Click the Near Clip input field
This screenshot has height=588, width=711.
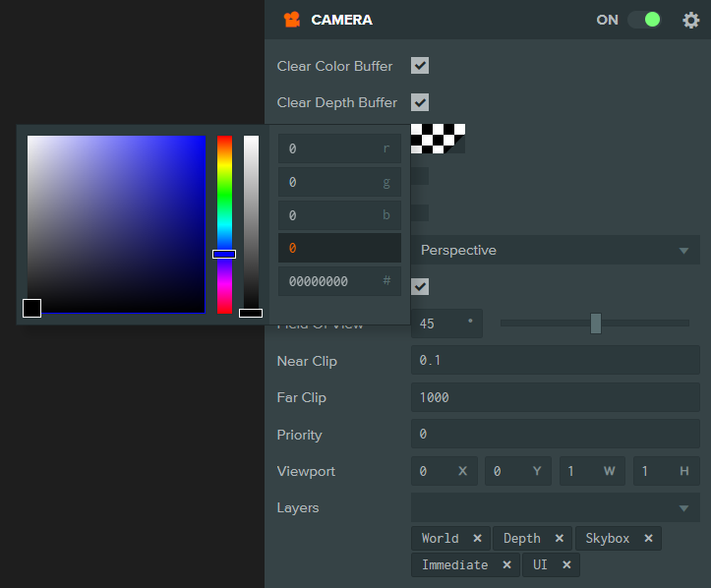coord(556,360)
